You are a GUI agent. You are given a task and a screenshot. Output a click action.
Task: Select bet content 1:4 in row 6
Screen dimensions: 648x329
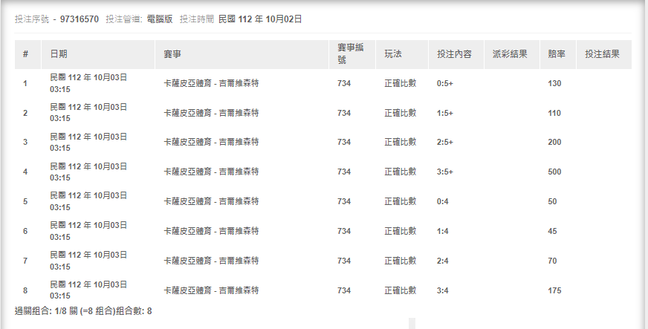[443, 231]
